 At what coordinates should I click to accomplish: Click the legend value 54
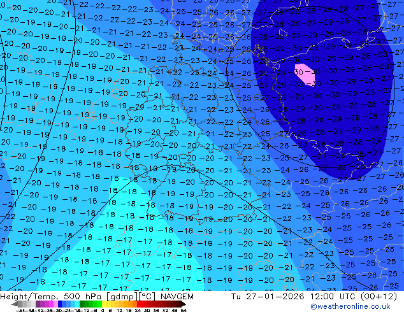pyautogui.click(x=184, y=310)
